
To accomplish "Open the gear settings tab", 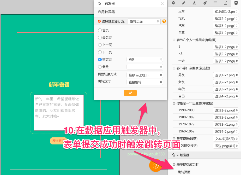I will (x=173, y=3).
